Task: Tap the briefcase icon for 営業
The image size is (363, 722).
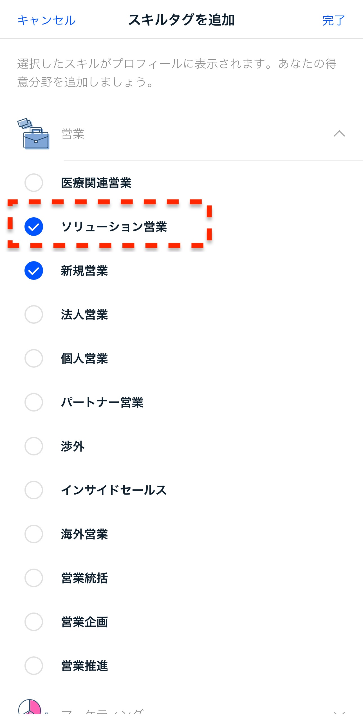Action: [x=34, y=134]
